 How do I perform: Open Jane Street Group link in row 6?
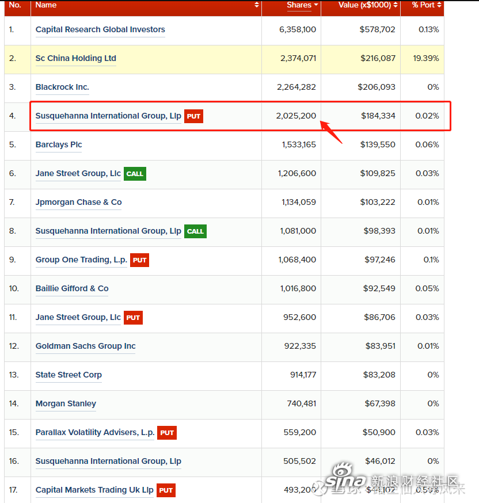coord(78,174)
